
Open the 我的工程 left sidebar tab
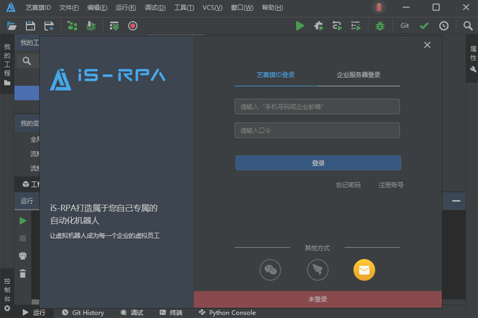tap(7, 64)
